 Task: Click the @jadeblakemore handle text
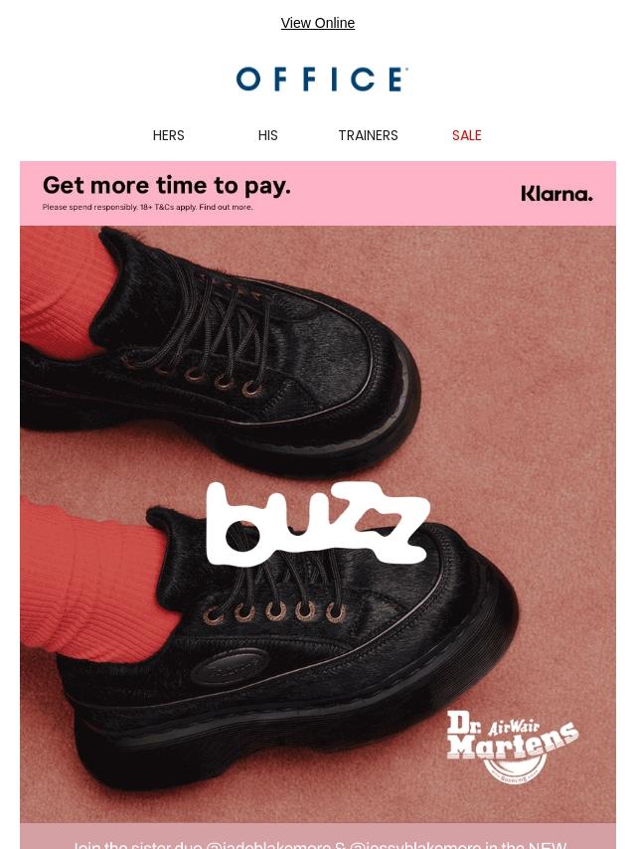pos(268,844)
